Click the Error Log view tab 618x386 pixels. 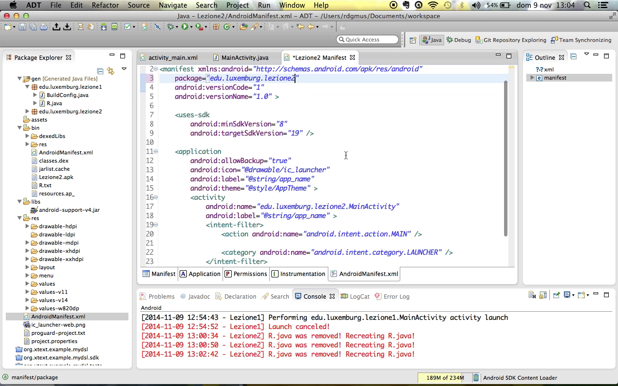(392, 296)
